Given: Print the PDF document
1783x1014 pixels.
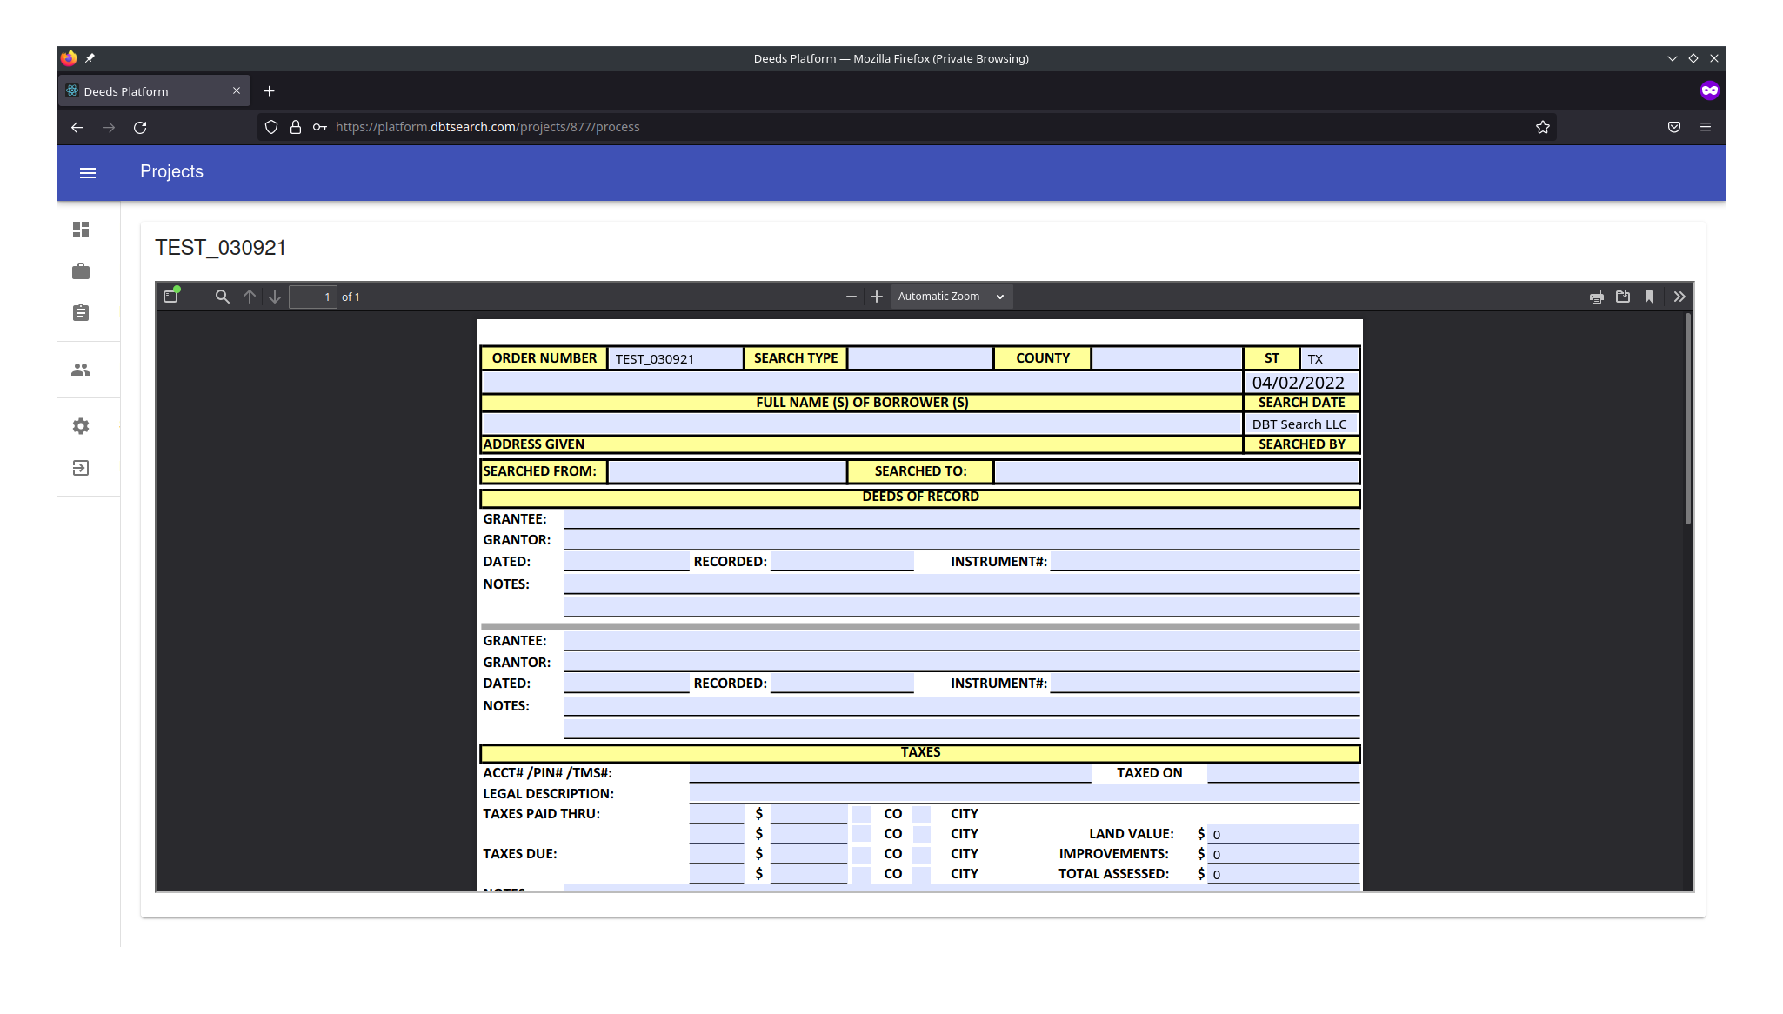Looking at the screenshot, I should click(1596, 297).
